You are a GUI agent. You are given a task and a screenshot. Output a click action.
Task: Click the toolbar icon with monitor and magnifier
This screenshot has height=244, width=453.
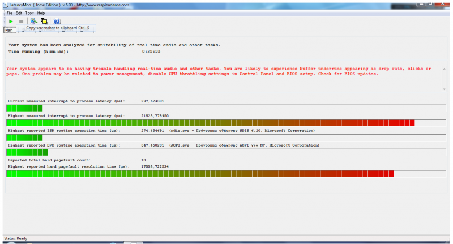(x=33, y=21)
